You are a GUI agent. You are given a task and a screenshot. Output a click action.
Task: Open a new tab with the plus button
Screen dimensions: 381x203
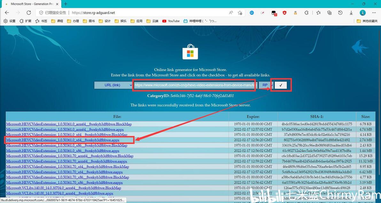point(66,4)
